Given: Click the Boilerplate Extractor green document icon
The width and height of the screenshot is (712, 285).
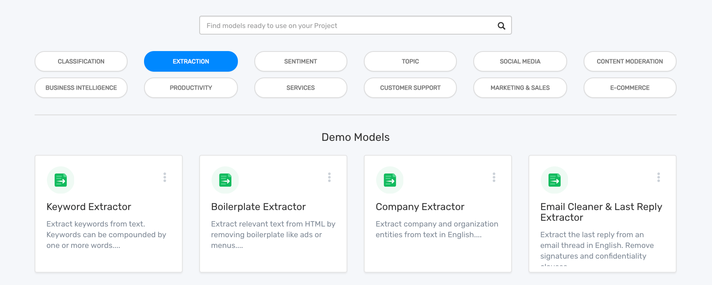Looking at the screenshot, I should (225, 180).
